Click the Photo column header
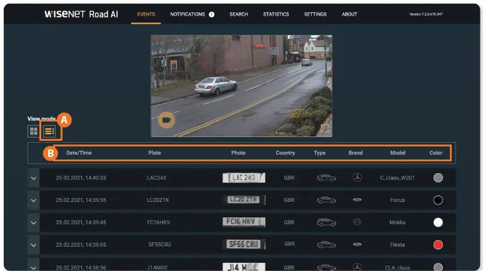The width and height of the screenshot is (483, 271). (239, 153)
